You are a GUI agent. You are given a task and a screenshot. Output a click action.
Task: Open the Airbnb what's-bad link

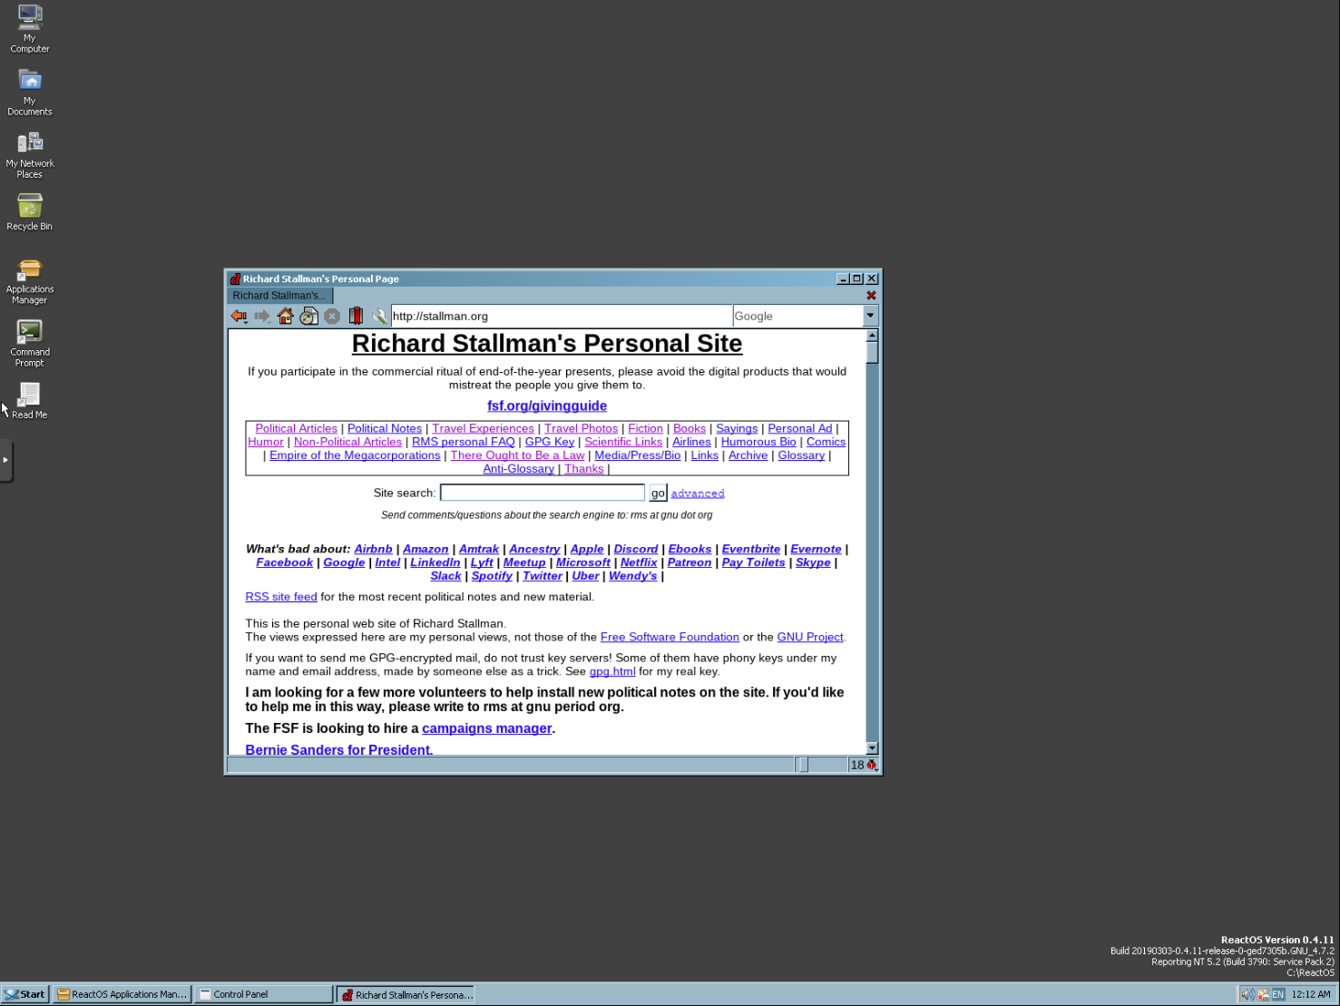click(374, 549)
